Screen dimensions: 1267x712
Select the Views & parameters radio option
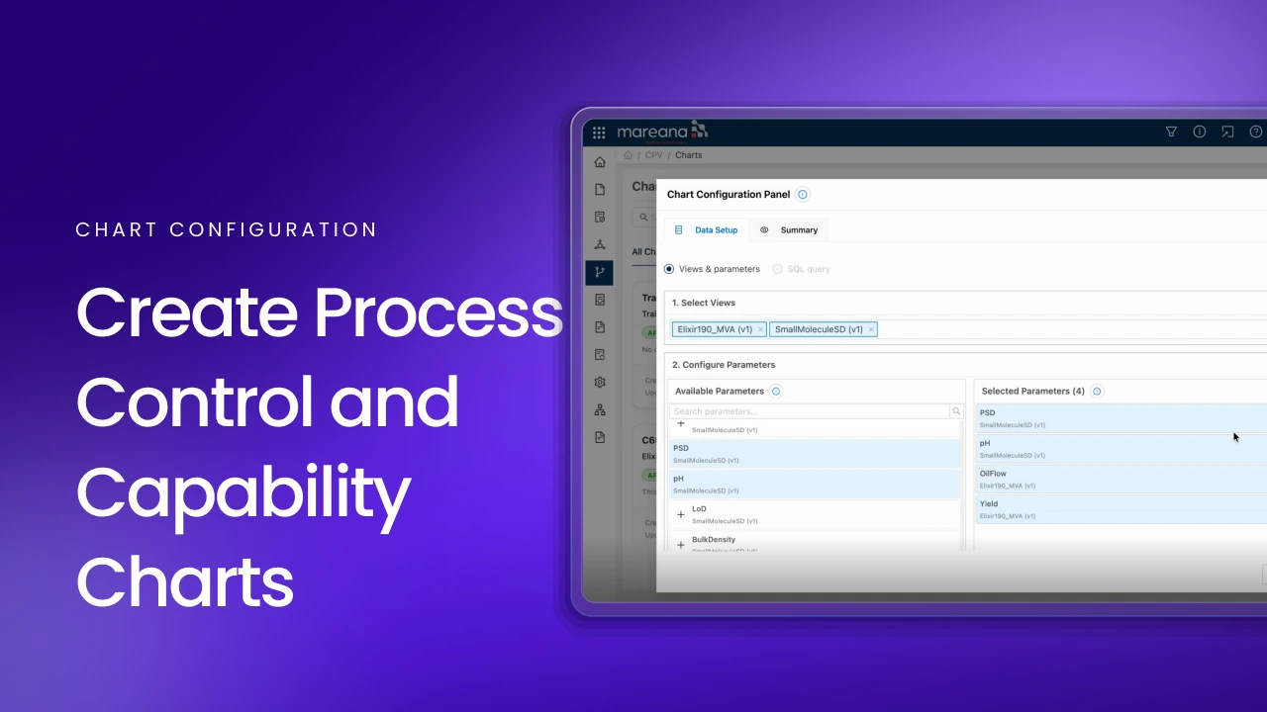(x=669, y=269)
